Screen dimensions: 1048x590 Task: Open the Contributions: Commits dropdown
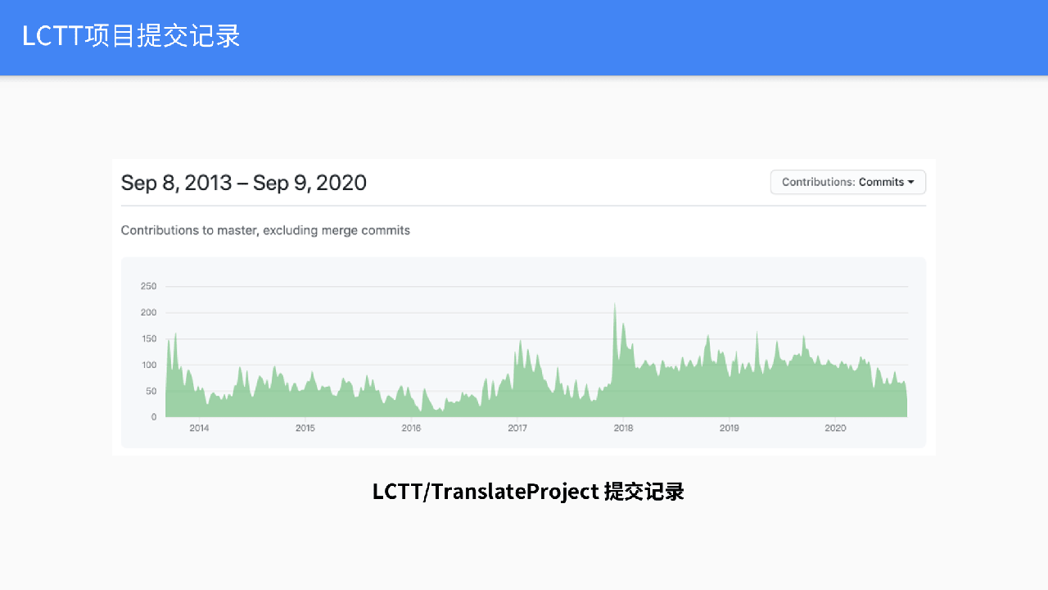(x=847, y=182)
